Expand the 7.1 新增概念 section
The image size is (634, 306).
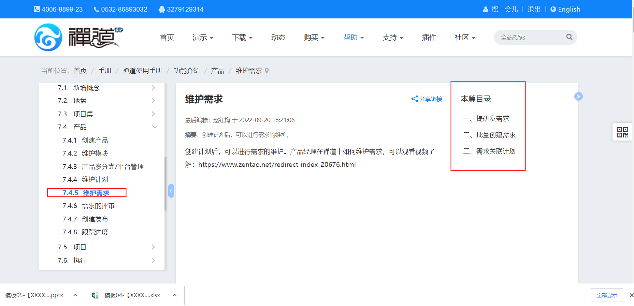pyautogui.click(x=153, y=88)
